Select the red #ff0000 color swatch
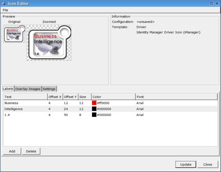The width and height of the screenshot is (221, 172). click(x=94, y=103)
